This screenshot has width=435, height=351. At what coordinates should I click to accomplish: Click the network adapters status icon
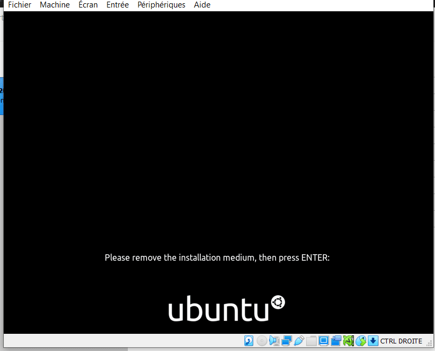[x=287, y=341]
